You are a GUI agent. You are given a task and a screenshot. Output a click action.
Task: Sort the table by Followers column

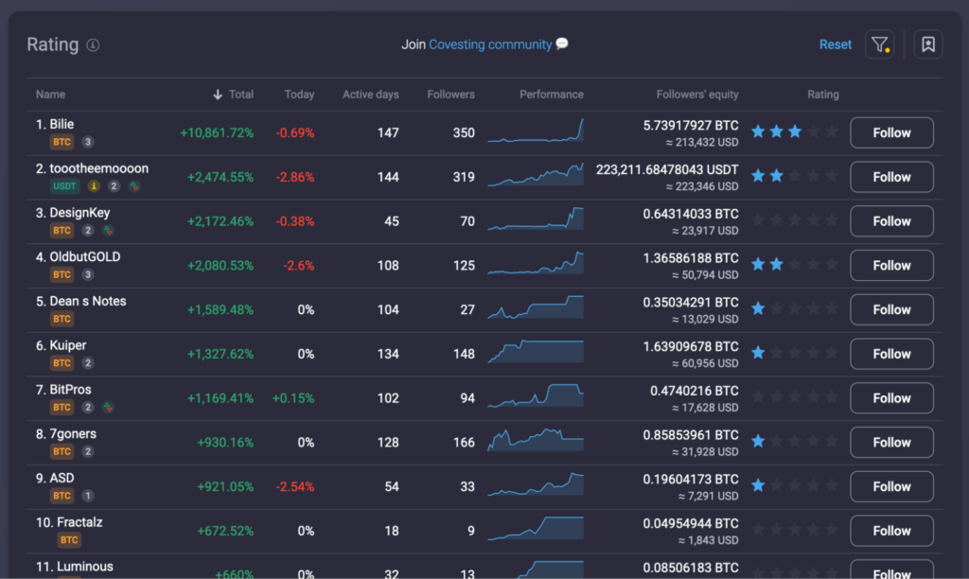click(450, 94)
